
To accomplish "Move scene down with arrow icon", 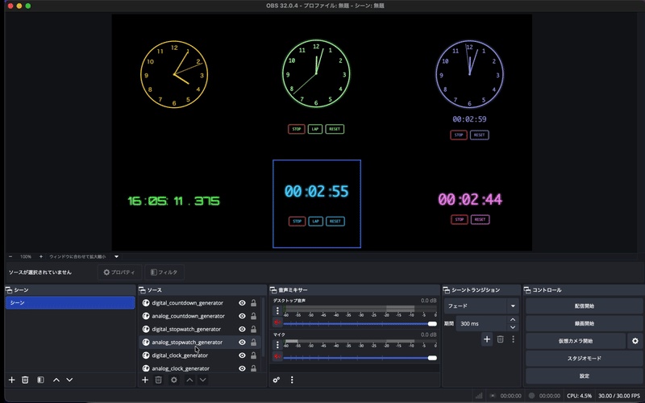I will click(x=69, y=380).
